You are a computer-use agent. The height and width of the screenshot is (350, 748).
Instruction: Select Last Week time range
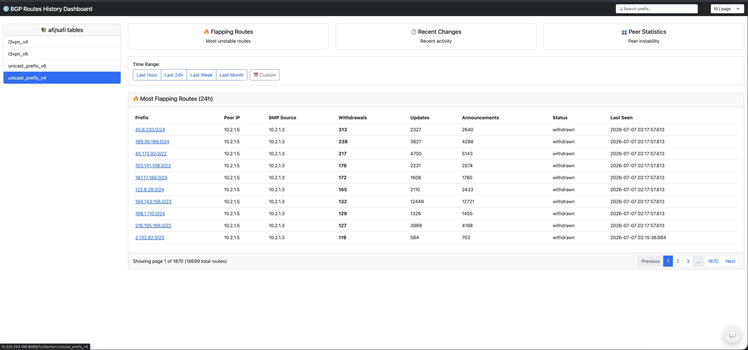coord(201,75)
